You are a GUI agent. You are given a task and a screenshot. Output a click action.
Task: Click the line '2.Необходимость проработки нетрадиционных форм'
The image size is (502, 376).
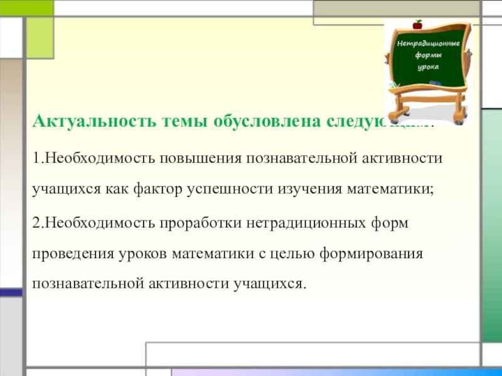pyautogui.click(x=220, y=222)
